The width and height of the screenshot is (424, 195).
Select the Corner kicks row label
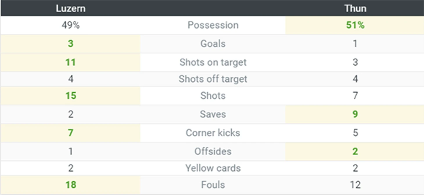213,133
